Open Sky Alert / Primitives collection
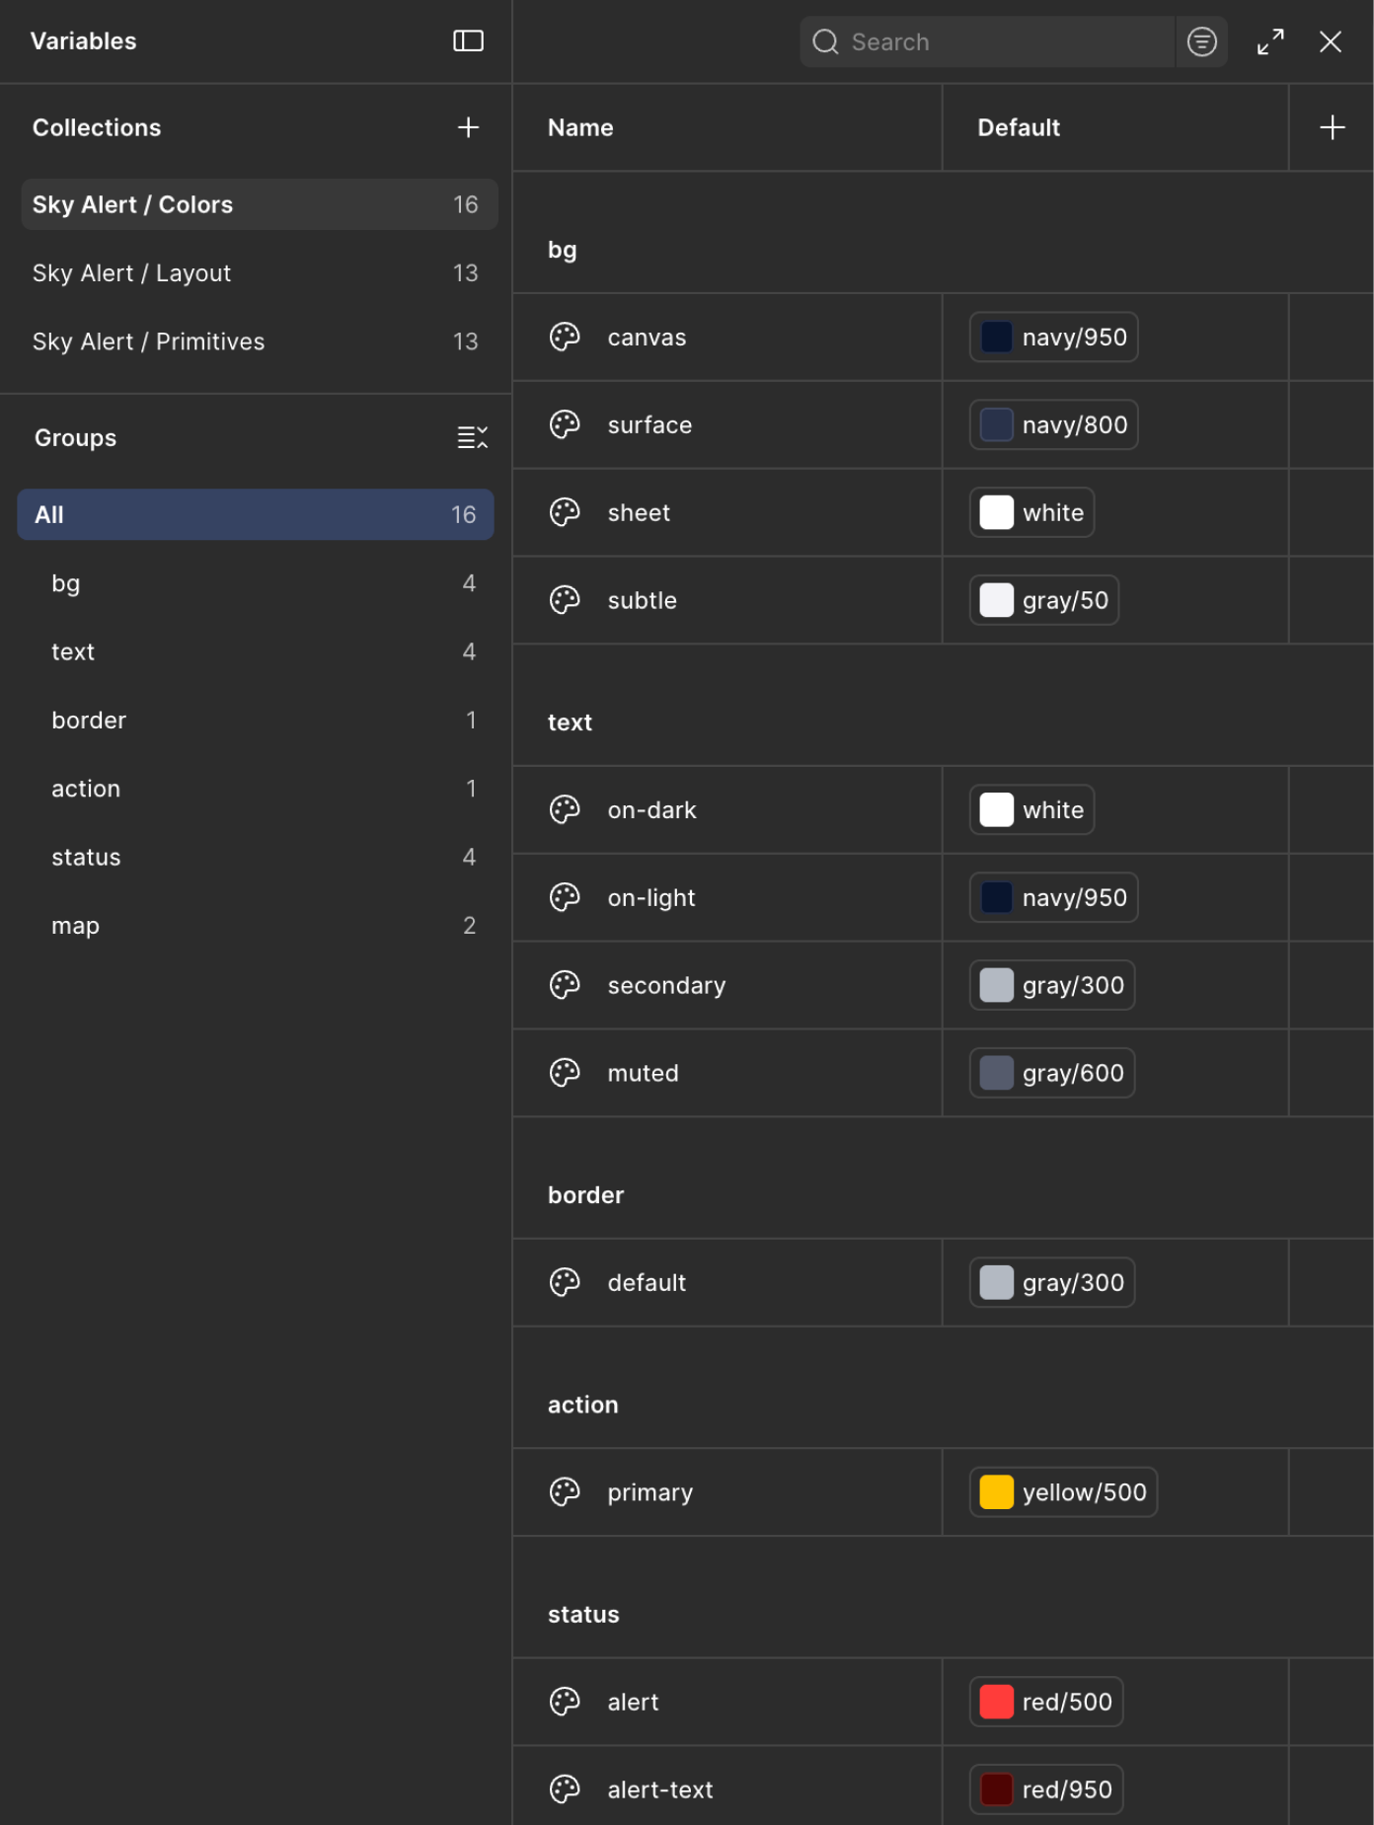The height and width of the screenshot is (1825, 1374). (x=259, y=342)
